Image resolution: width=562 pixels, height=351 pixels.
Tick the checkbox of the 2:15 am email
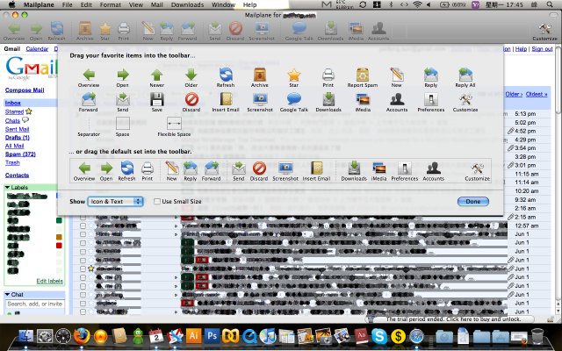click(x=83, y=217)
